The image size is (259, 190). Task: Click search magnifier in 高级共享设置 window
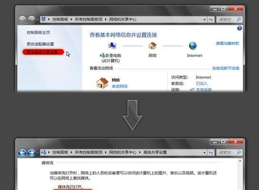pyautogui.click(x=239, y=152)
